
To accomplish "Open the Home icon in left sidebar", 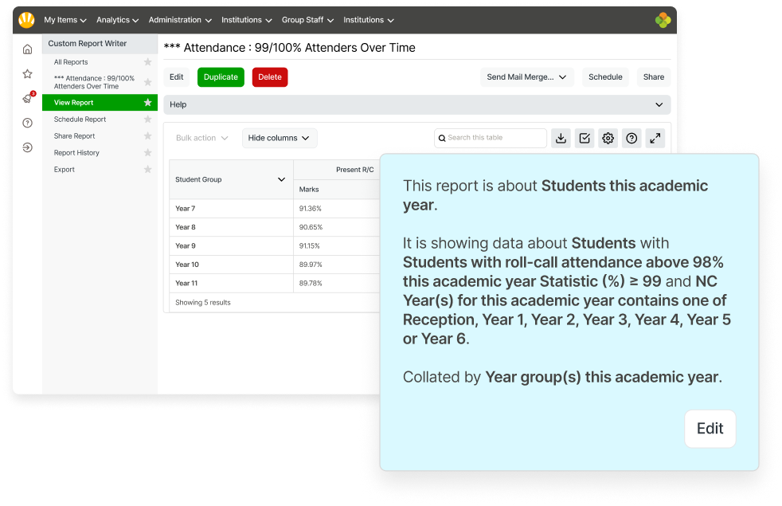I will [x=27, y=49].
